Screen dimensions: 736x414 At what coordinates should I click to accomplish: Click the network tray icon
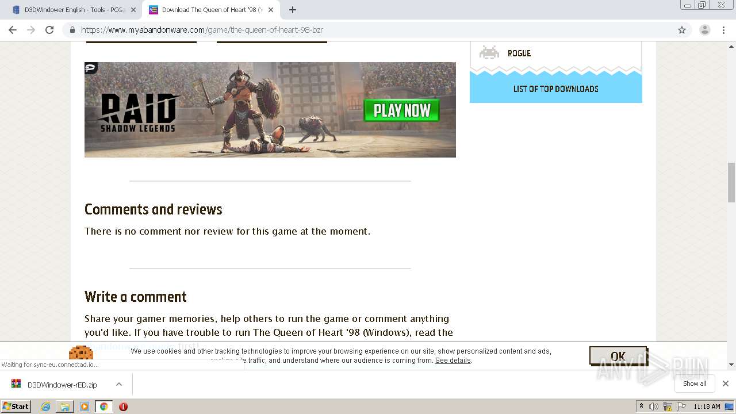click(668, 407)
